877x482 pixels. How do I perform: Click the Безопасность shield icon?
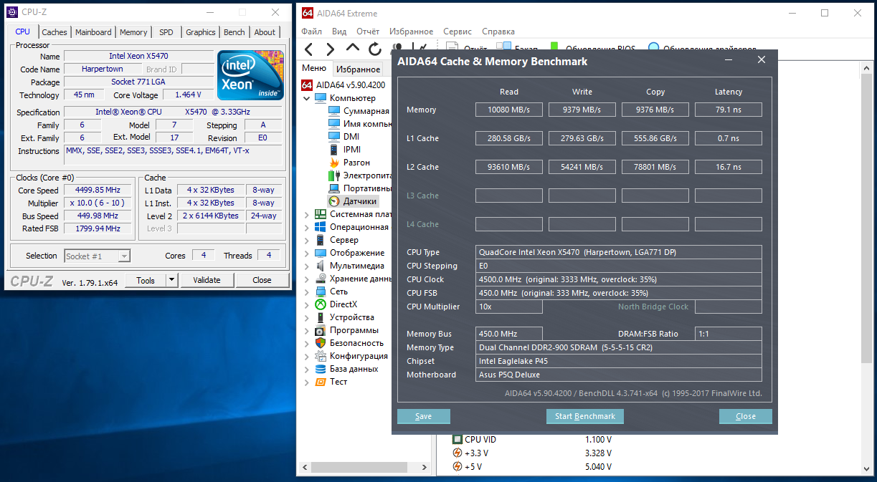click(x=321, y=343)
